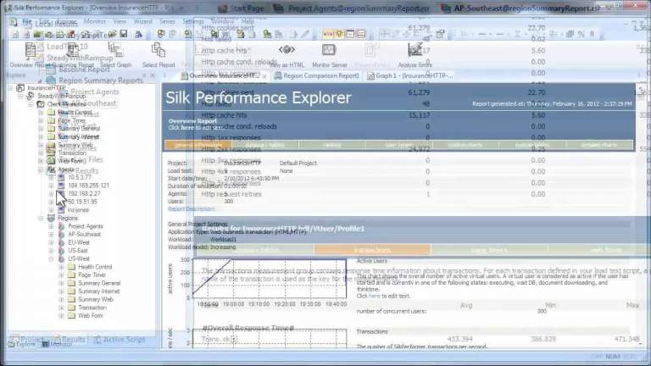Click the region icon beside EU-West
Image resolution: width=651 pixels, height=366 pixels.
point(61,242)
